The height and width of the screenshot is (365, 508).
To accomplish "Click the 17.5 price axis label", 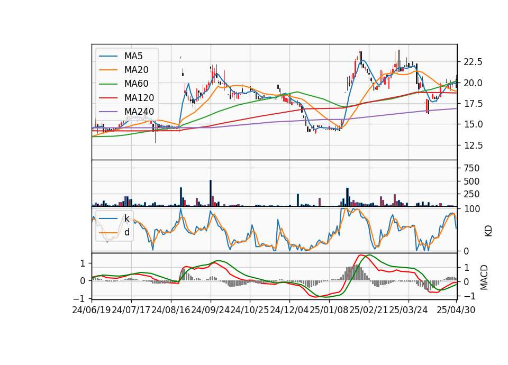I will 473,104.
